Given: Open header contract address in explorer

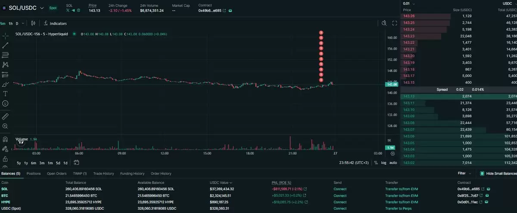Looking at the screenshot, I should (x=224, y=10).
